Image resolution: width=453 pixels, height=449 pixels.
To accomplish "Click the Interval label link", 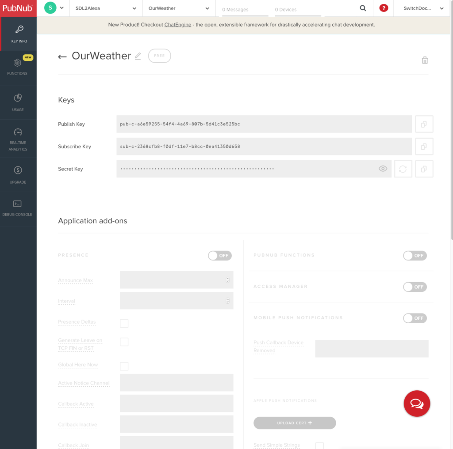I will pyautogui.click(x=66, y=301).
